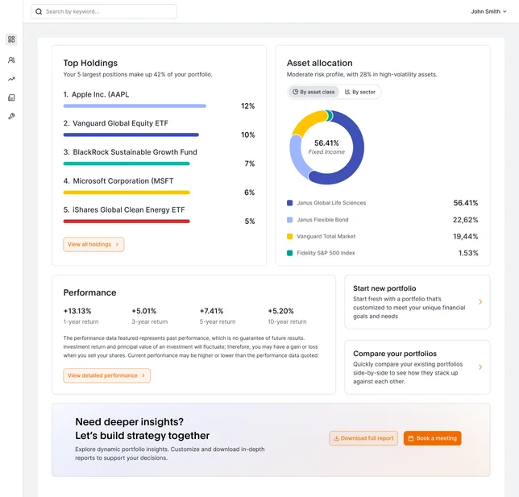The width and height of the screenshot is (519, 497).
Task: Click the BlackRock Sustainable Growth teal bar
Action: click(127, 164)
